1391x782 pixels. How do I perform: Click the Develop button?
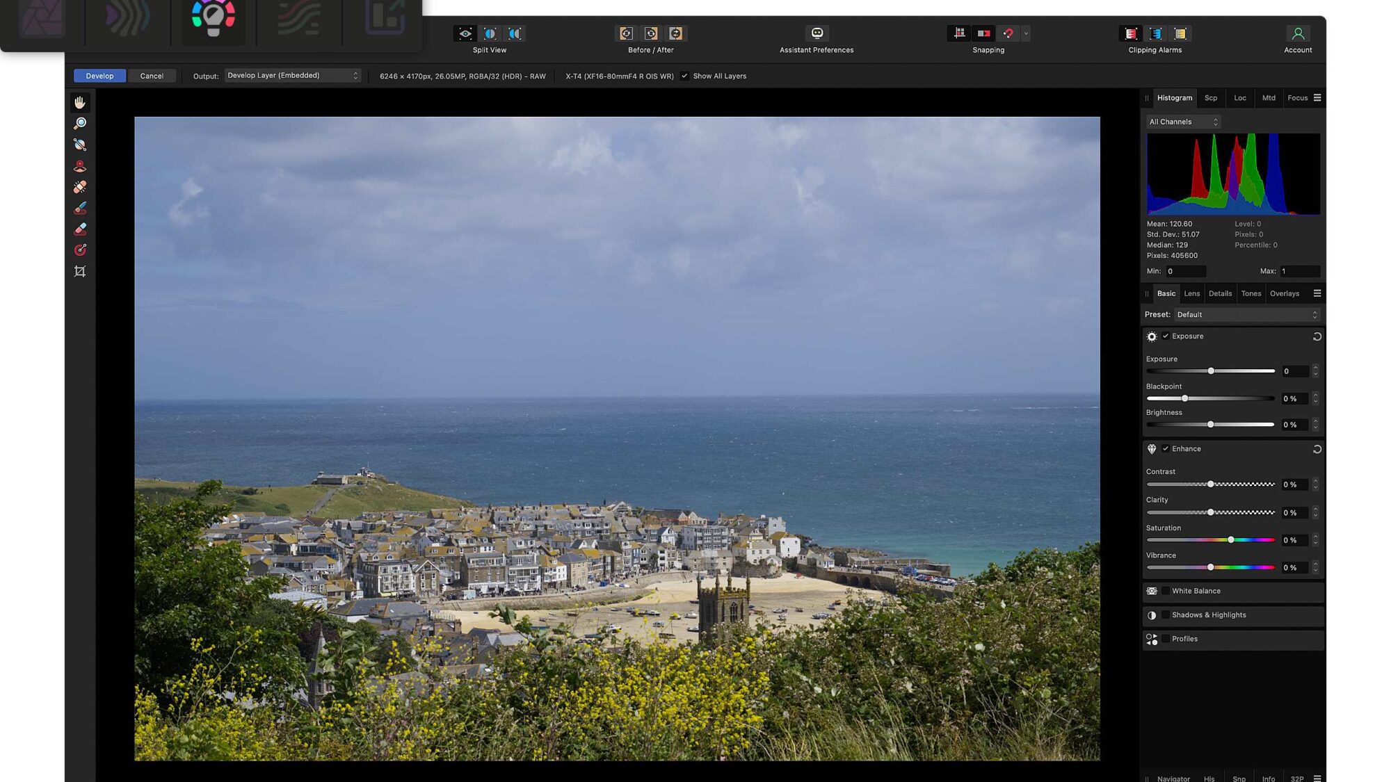click(x=99, y=76)
